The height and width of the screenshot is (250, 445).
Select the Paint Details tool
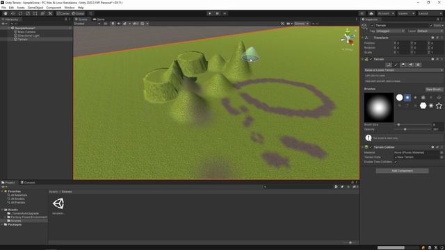[x=411, y=65]
